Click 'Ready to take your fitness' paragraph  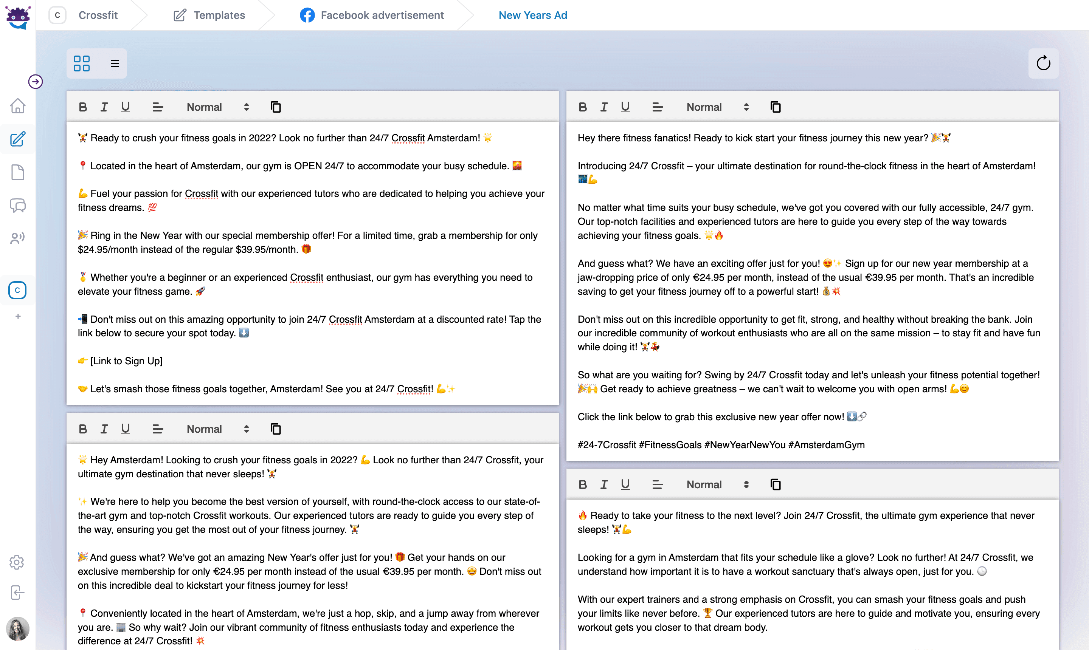coord(806,523)
